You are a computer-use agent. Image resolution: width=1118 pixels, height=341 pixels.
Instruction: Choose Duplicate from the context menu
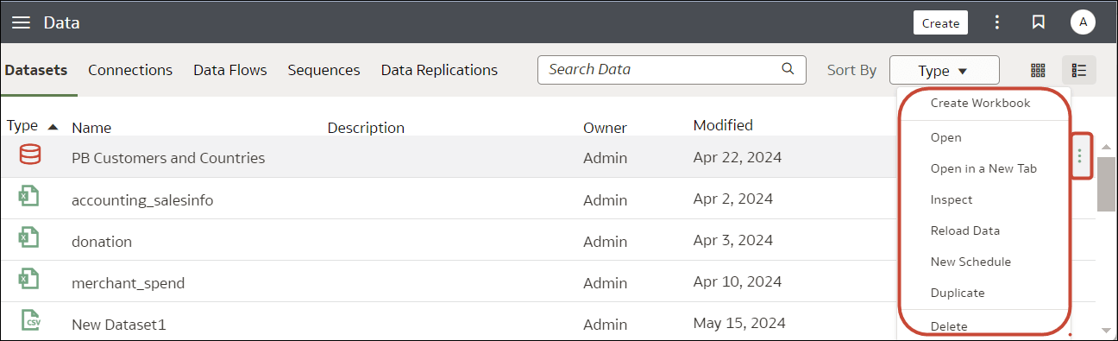coord(958,293)
